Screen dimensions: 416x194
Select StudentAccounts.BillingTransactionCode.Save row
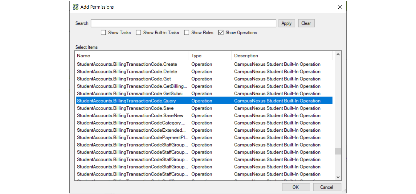coord(204,108)
